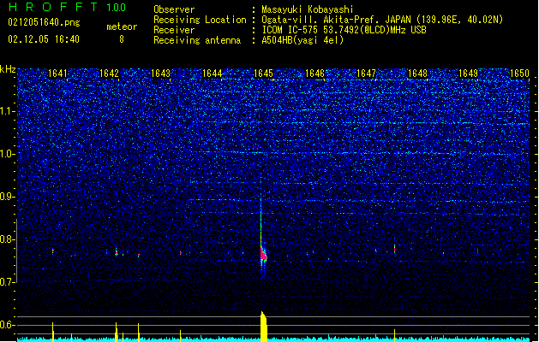Image resolution: width=539 pixels, height=342 pixels.
Task: Click the 1644 time axis label
Action: [213, 74]
